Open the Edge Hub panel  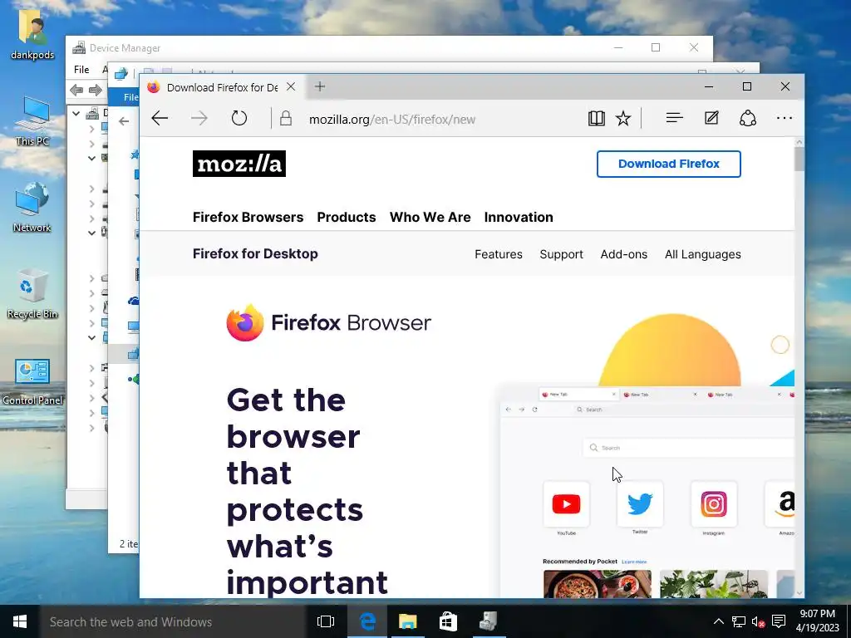point(674,118)
